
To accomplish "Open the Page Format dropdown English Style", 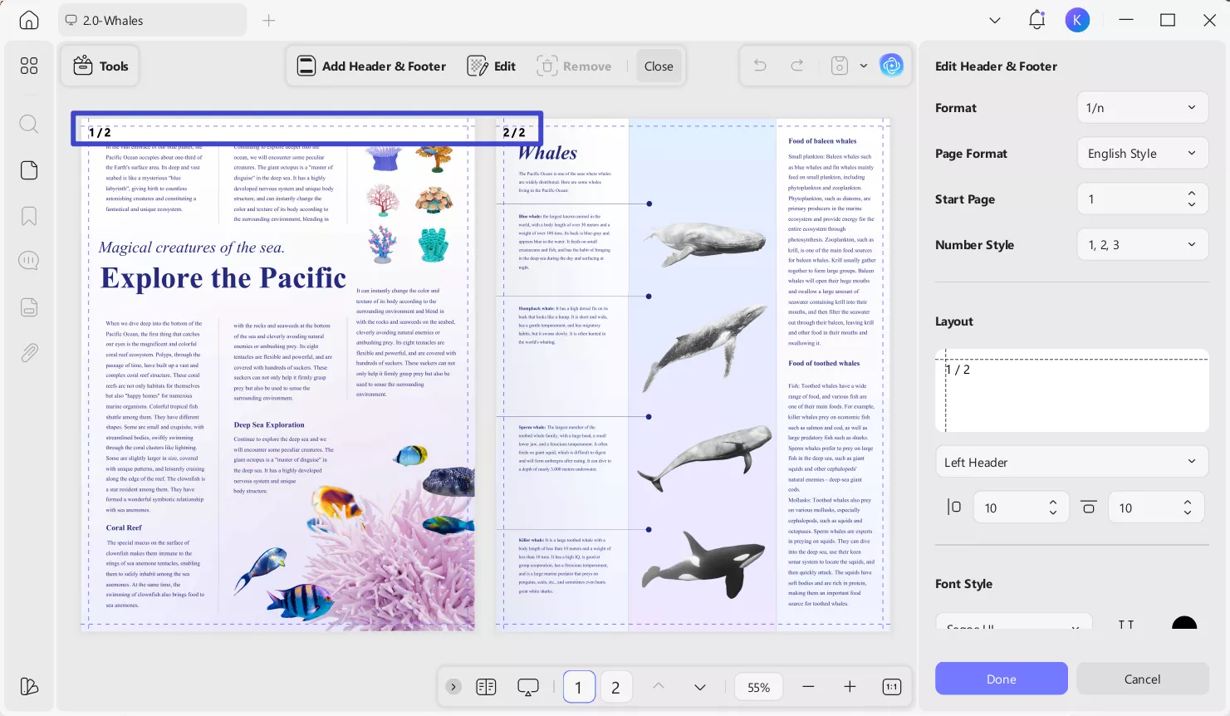I will point(1143,154).
